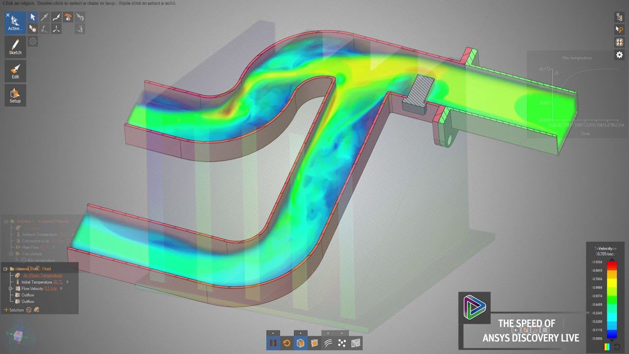Screen dimensions: 629x354
Task: Toggle the contour map display icon
Action: click(x=356, y=343)
